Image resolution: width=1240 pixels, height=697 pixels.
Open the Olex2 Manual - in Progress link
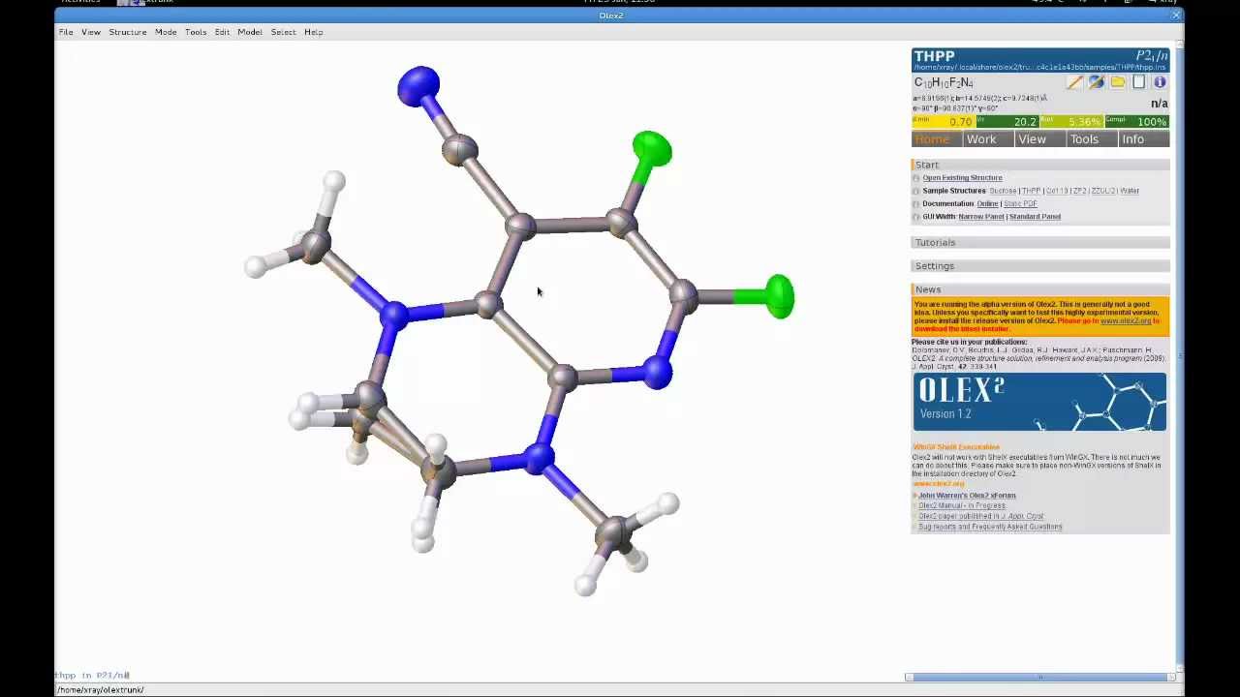pyautogui.click(x=961, y=505)
